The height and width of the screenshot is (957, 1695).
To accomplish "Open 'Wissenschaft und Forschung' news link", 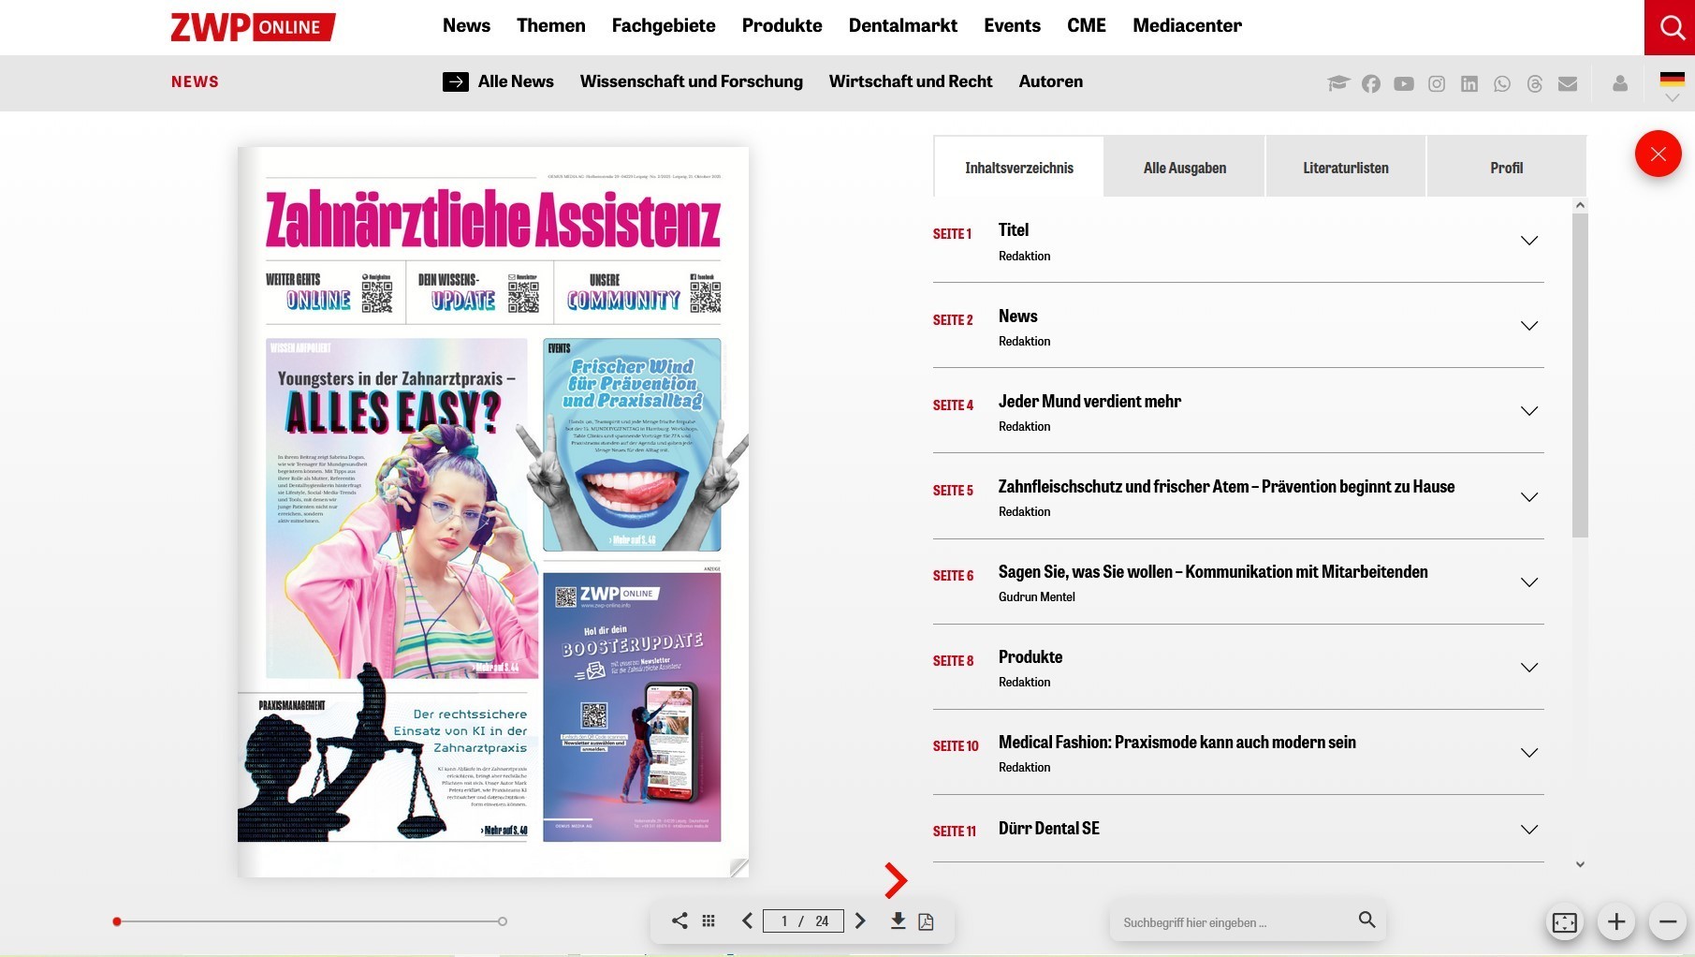I will point(691,81).
